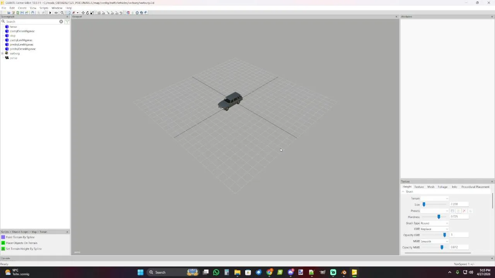The width and height of the screenshot is (495, 278).
Task: Click the terrain panel vertical scrollbar
Action: click(493, 201)
